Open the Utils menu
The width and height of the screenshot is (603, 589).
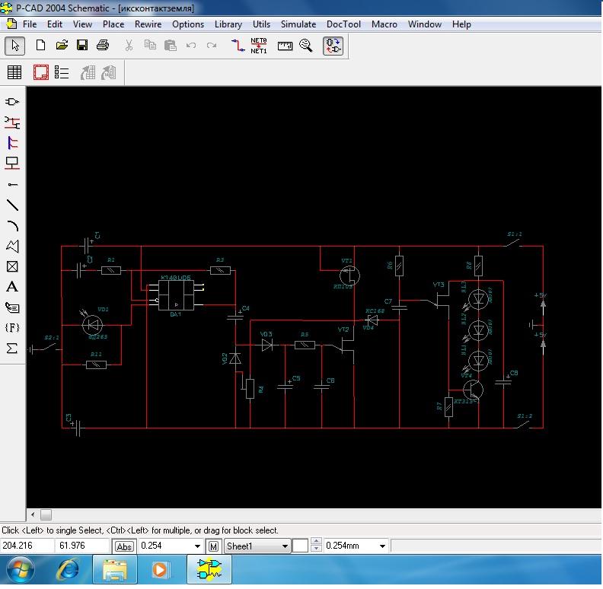[x=261, y=24]
